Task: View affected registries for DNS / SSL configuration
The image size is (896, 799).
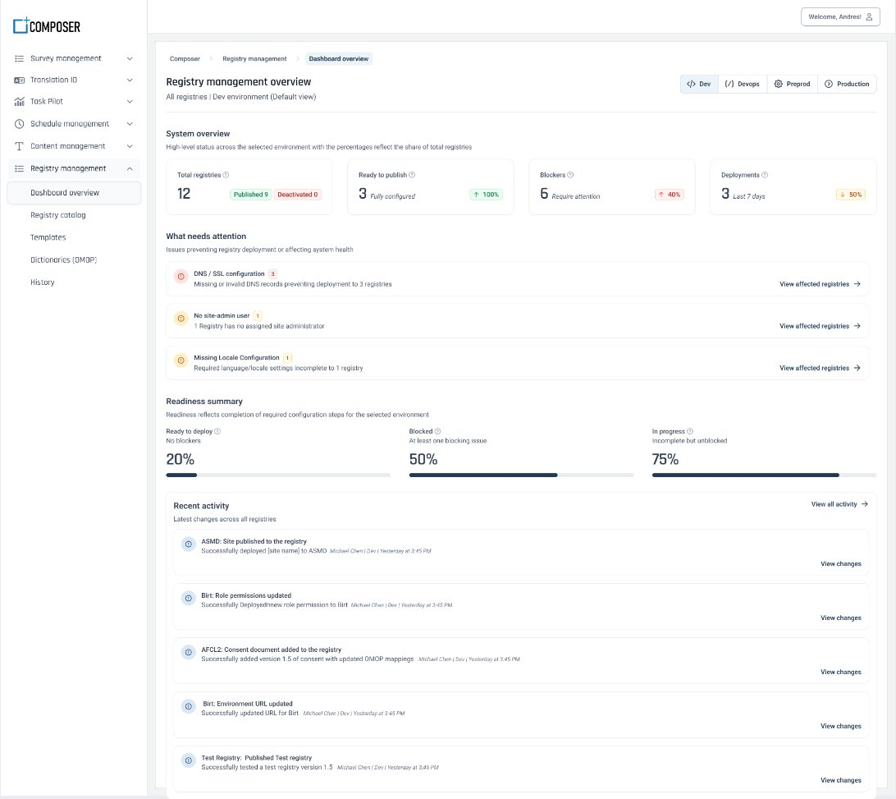Action: point(820,283)
